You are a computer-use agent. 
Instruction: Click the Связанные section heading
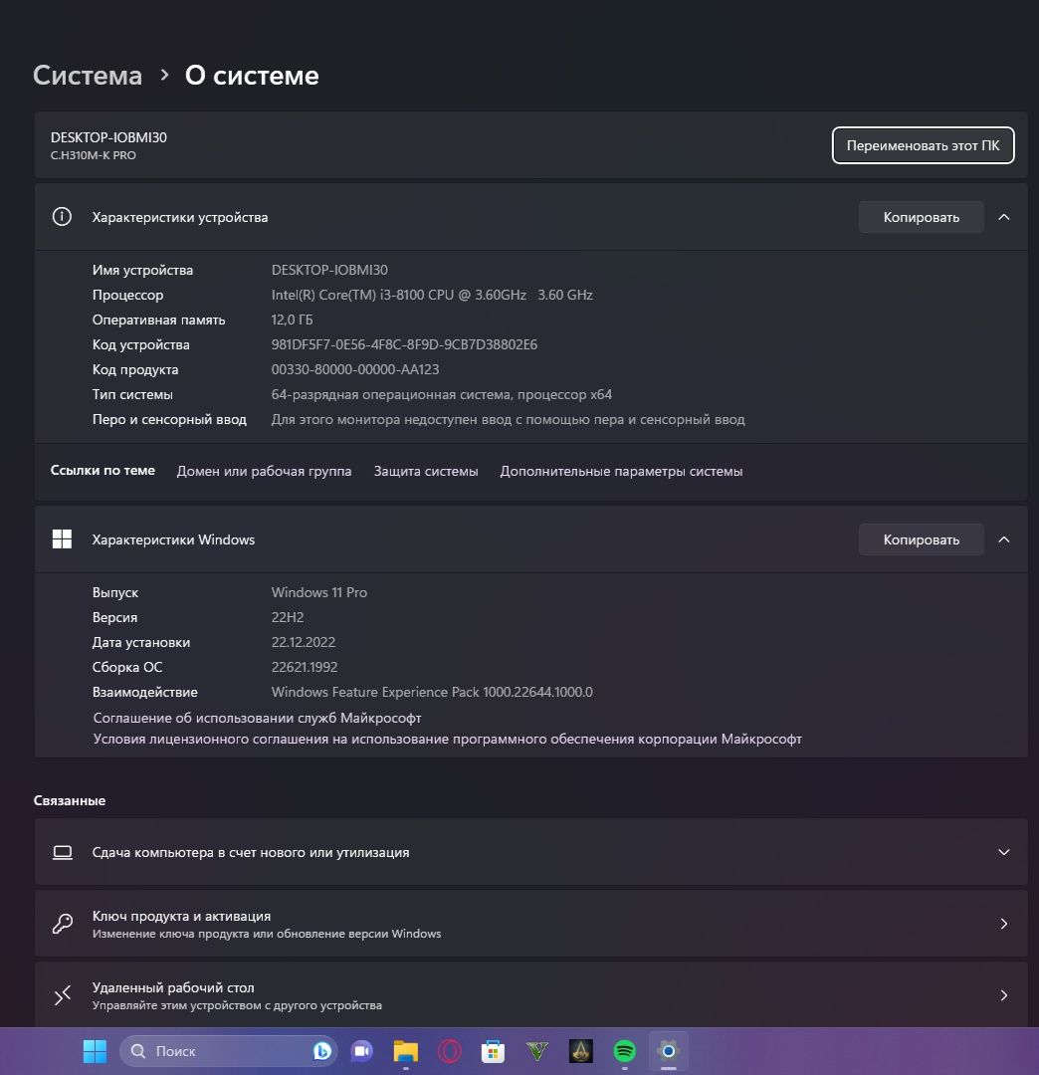70,800
